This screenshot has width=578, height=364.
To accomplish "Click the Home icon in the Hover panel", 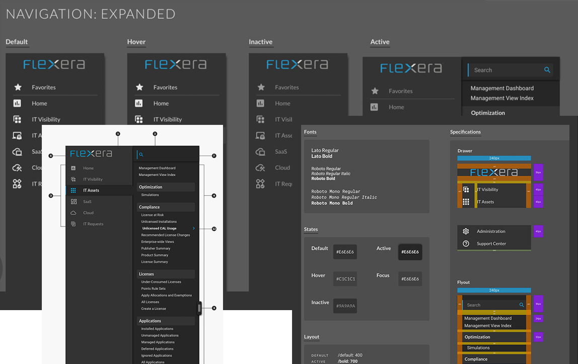I will (139, 103).
